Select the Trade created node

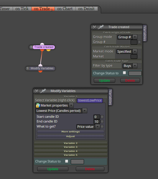click(44, 47)
